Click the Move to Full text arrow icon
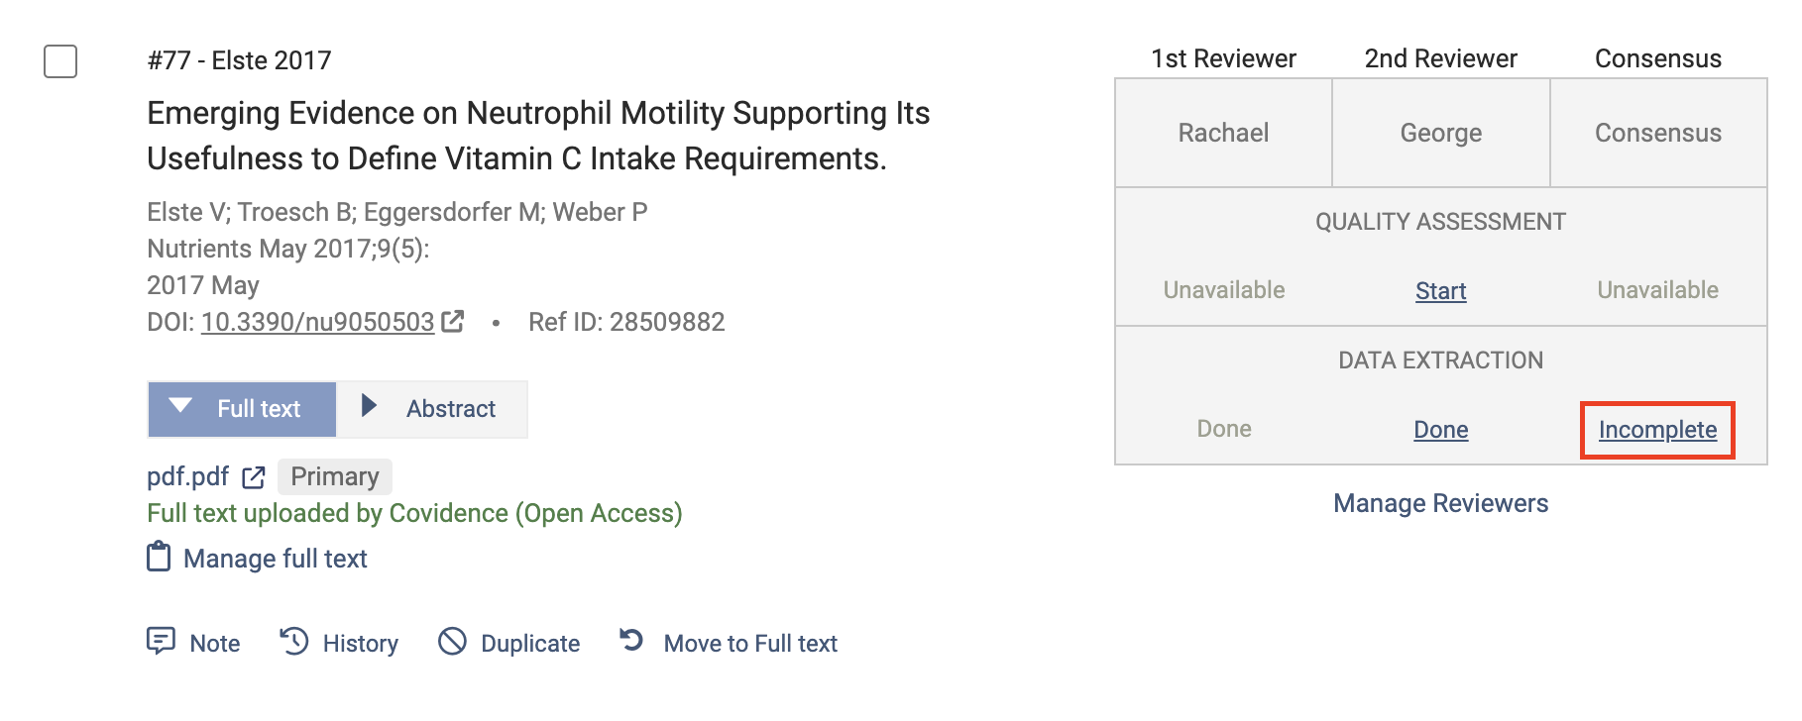 [x=632, y=641]
